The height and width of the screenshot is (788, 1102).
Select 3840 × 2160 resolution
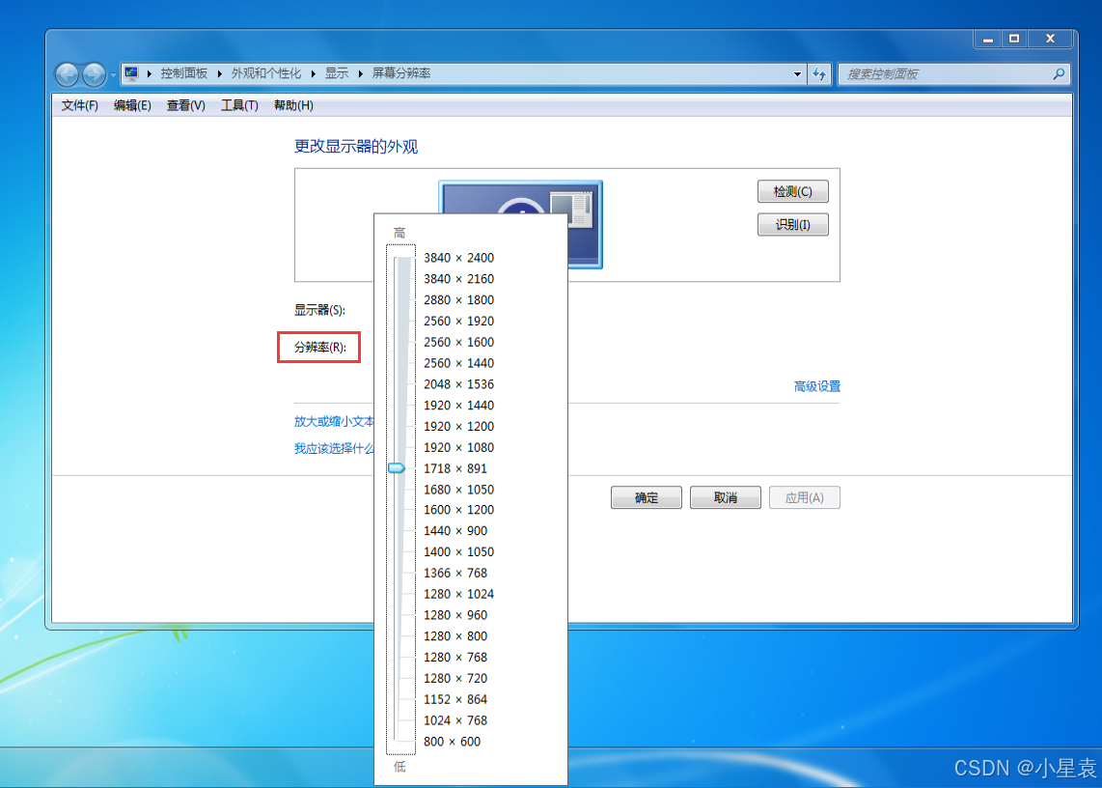458,279
